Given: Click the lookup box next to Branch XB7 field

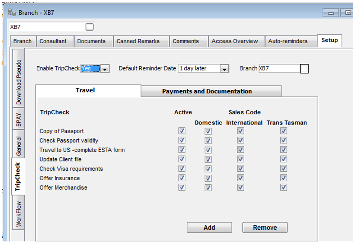Looking at the screenshot, I should pyautogui.click(x=304, y=68).
